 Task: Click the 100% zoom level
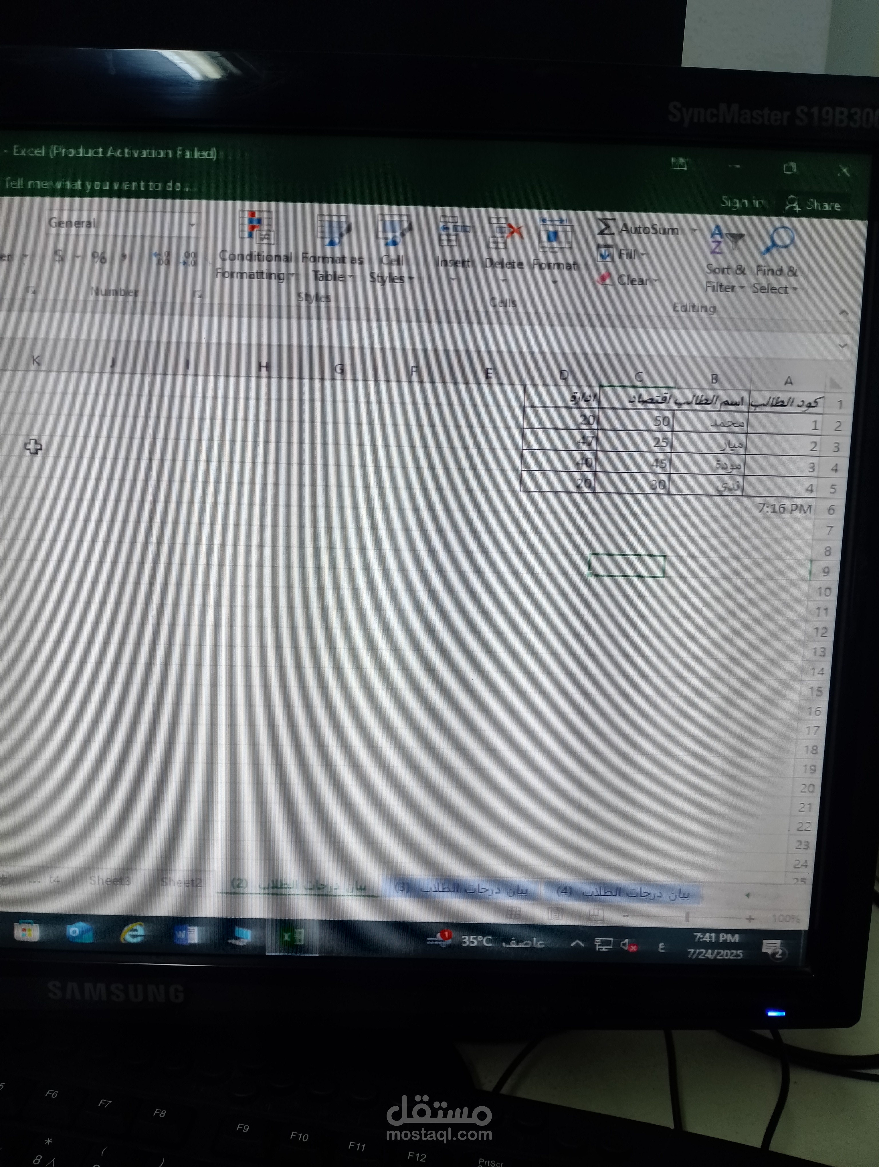(x=786, y=919)
